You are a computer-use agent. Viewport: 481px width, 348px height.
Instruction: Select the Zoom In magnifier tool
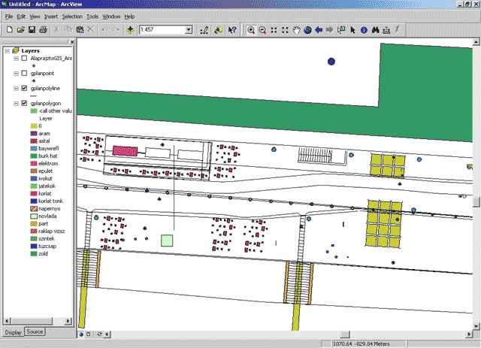[251, 30]
